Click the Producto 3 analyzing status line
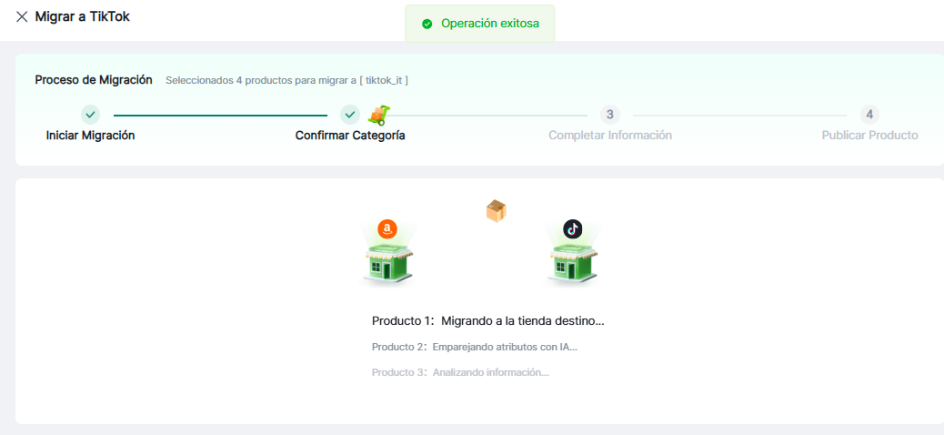This screenshot has height=435, width=944. coord(460,372)
